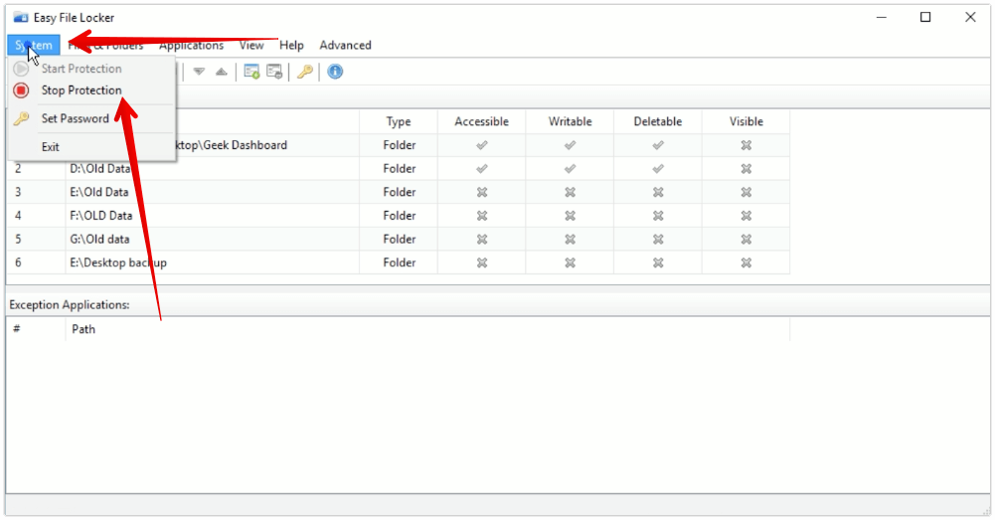Minimize the Easy File Locker window
The height and width of the screenshot is (520, 995).
click(x=882, y=17)
